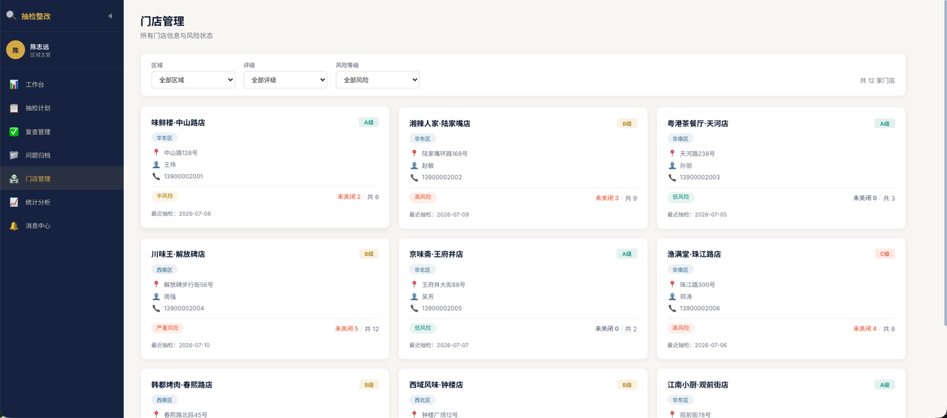Click store title 江南小厨·观前街店
Image resolution: width=947 pixels, height=418 pixels.
(x=698, y=385)
